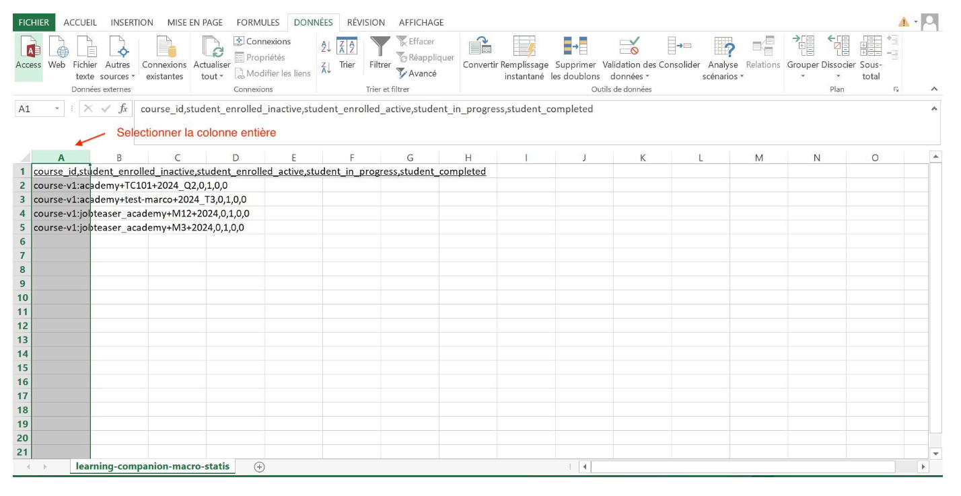
Task: Click the vertical scrollbar up arrow
Action: tap(935, 157)
